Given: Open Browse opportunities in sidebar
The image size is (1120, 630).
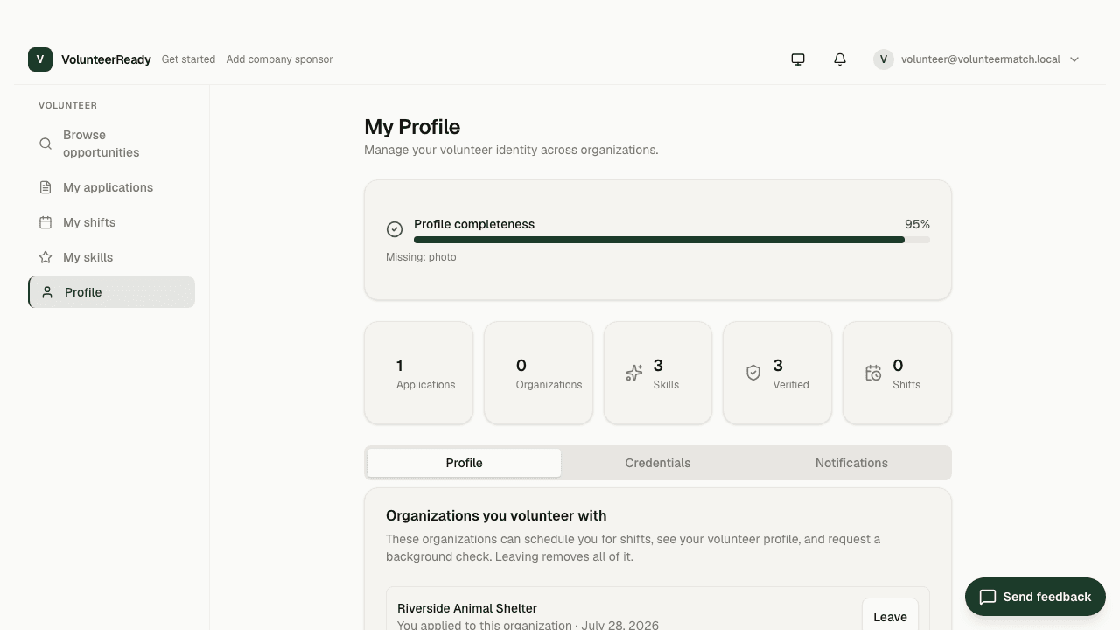Looking at the screenshot, I should coord(111,143).
